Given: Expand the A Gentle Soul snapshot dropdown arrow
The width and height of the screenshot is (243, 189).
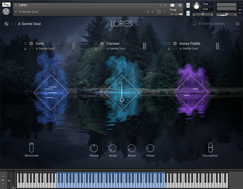Looking at the screenshot, I should tap(16, 12).
